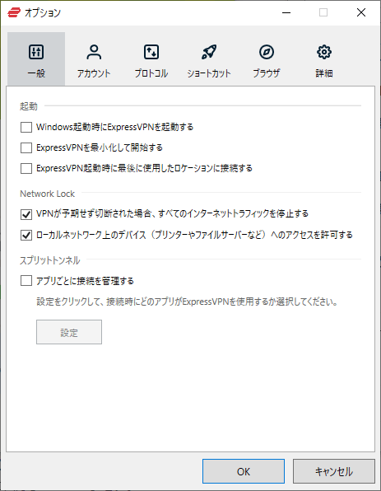The image size is (381, 491).
Task: Switch to the プロトコル tab label
Action: 151,73
